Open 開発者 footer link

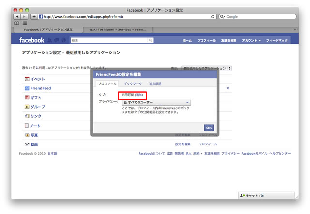tap(179, 153)
